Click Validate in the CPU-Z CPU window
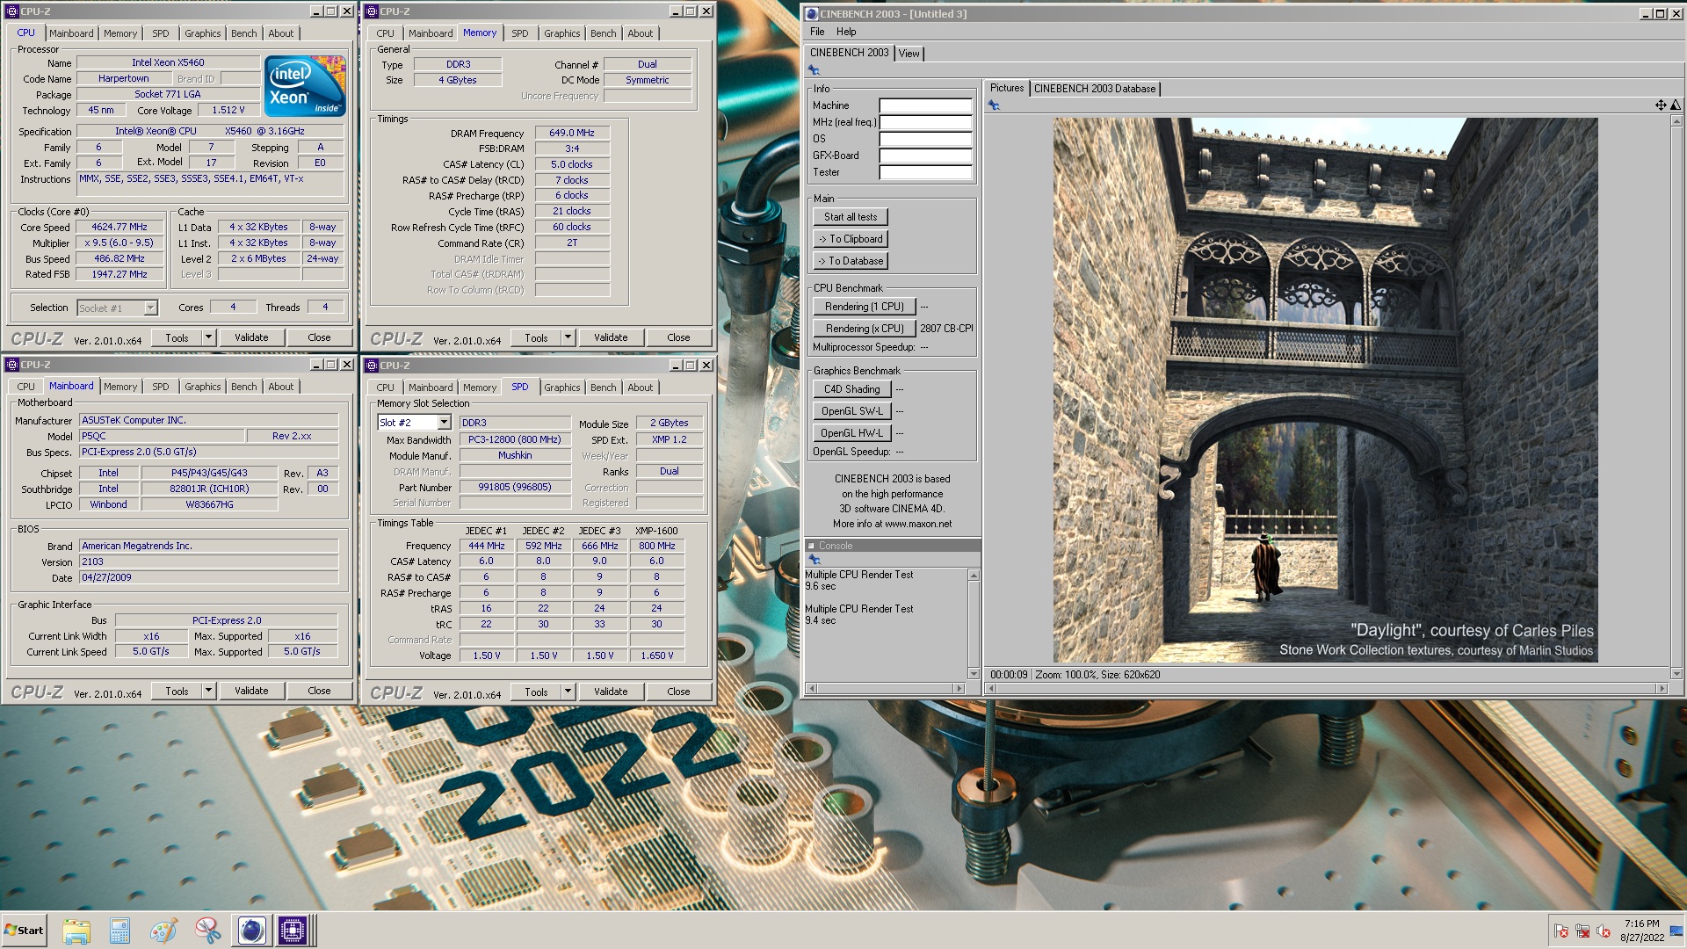Screen dimensions: 1687x949 (x=251, y=337)
